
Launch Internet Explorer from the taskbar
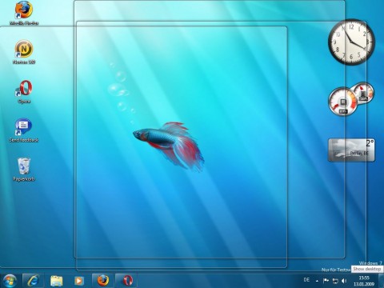[34, 281]
